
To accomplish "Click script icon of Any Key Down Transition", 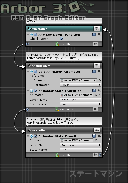I will tap(32, 35).
